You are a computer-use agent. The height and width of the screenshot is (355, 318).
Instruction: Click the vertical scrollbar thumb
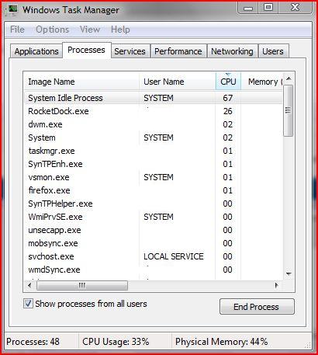288,110
